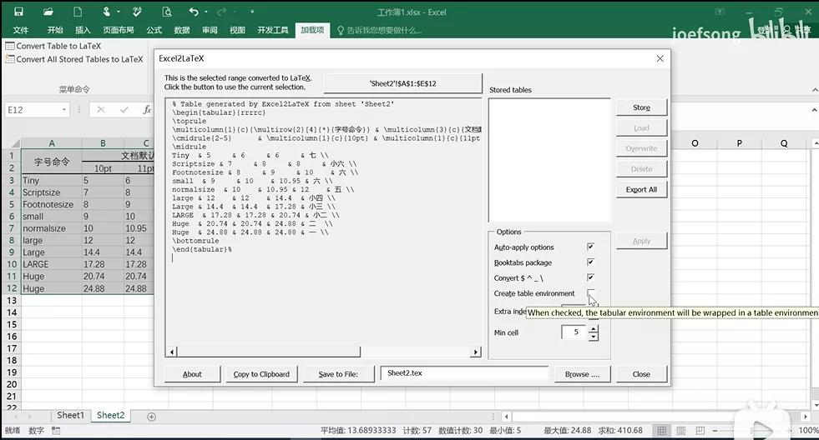Click the formula bar confirm checkmark icon
Viewport: 819px width, 440px height.
click(124, 109)
